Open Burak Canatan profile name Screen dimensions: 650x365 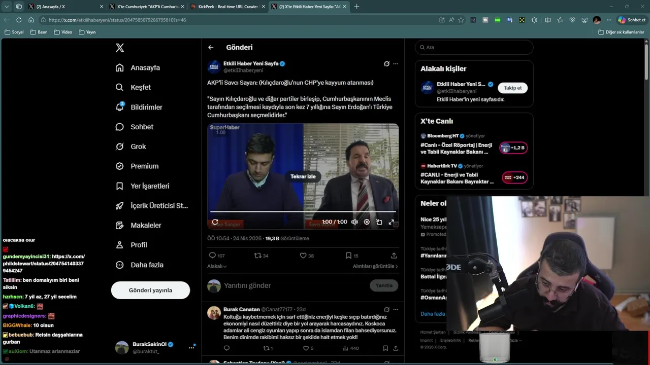click(241, 309)
